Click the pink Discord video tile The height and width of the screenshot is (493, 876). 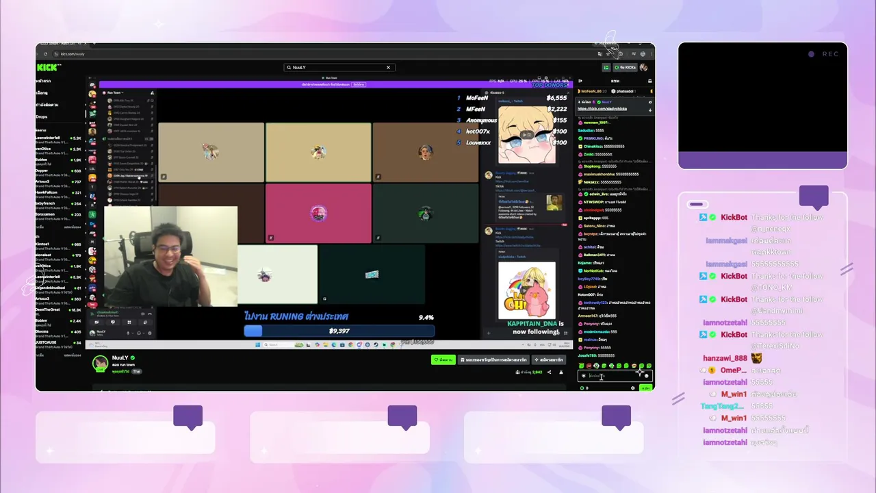[318, 213]
